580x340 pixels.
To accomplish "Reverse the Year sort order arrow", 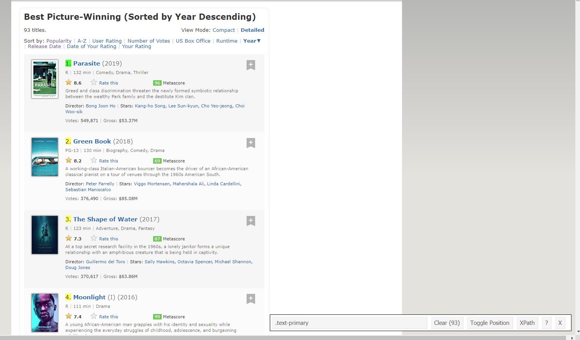I will click(259, 41).
